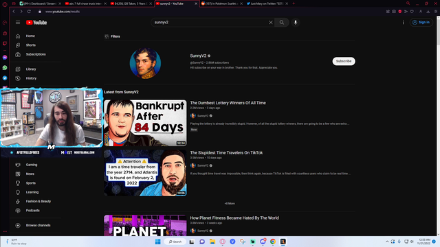Expand the search Filters panel
This screenshot has height=247, width=440.
[113, 36]
